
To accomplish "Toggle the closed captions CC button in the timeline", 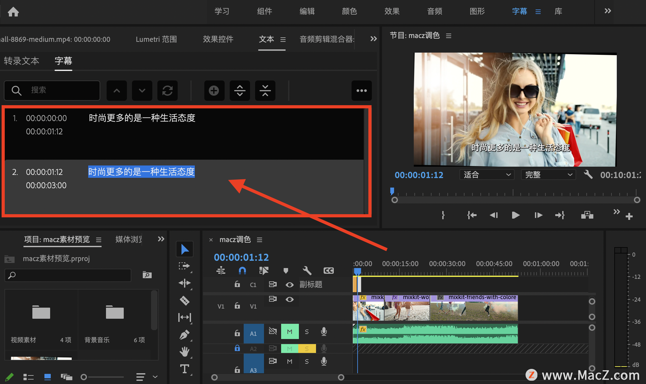I will [328, 270].
